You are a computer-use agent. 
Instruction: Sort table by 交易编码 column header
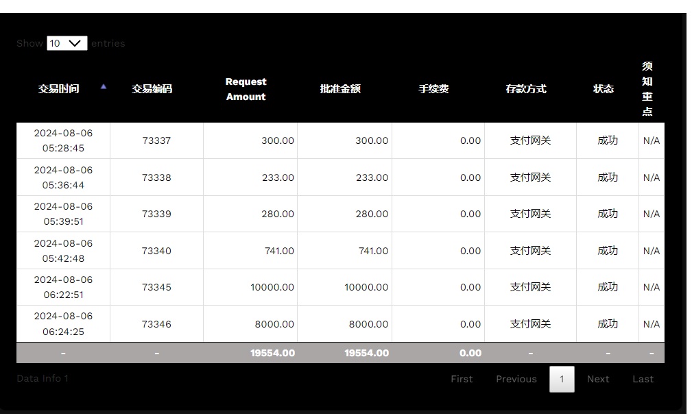[152, 89]
